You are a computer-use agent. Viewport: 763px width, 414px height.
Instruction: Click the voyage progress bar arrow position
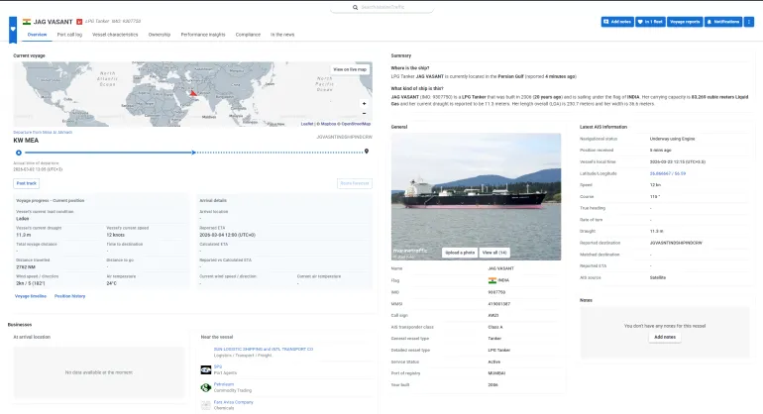(194, 153)
